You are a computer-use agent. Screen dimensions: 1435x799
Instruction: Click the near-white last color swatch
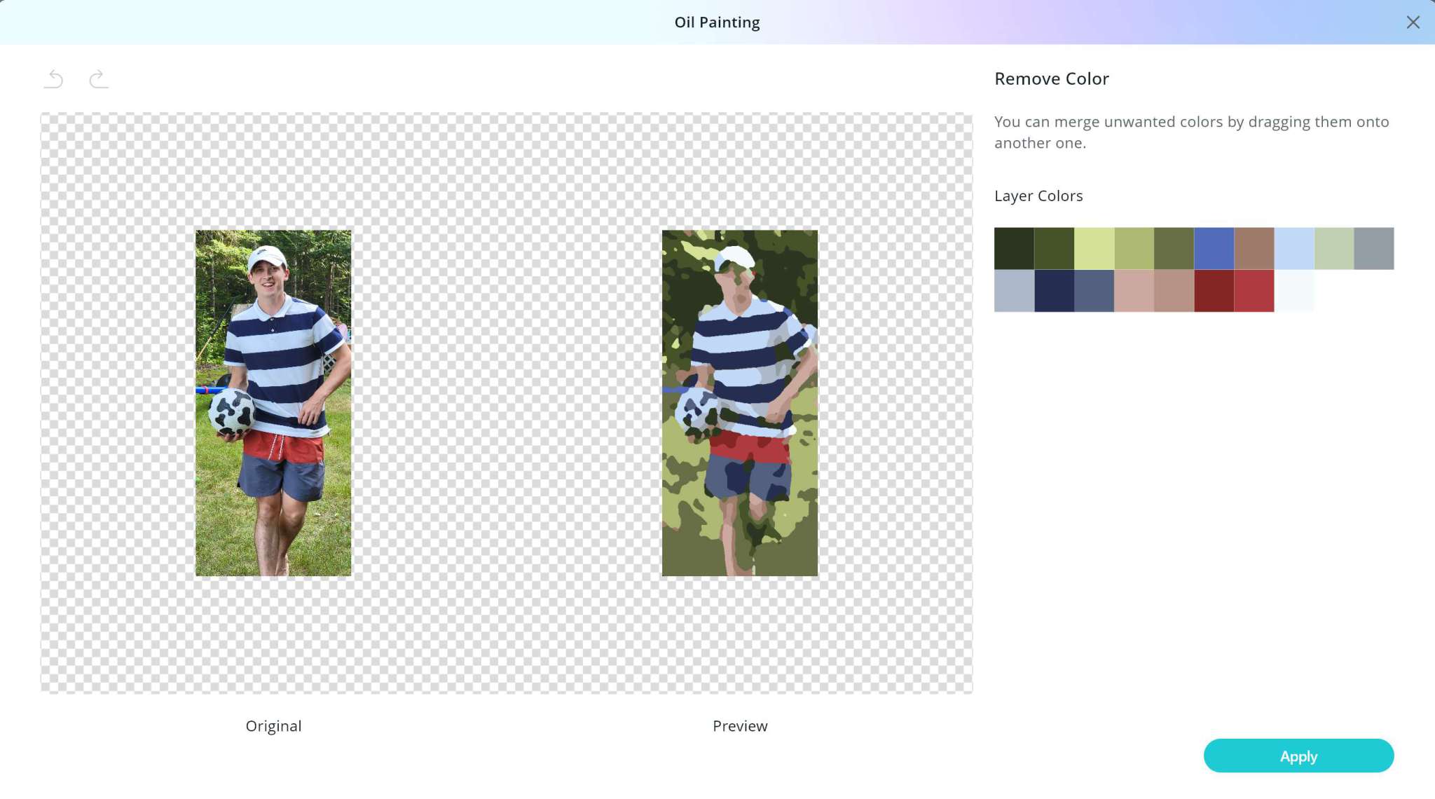coord(1293,291)
